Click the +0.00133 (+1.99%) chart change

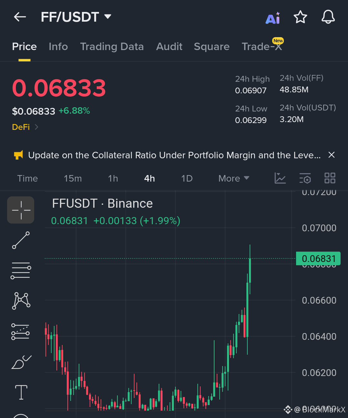137,221
